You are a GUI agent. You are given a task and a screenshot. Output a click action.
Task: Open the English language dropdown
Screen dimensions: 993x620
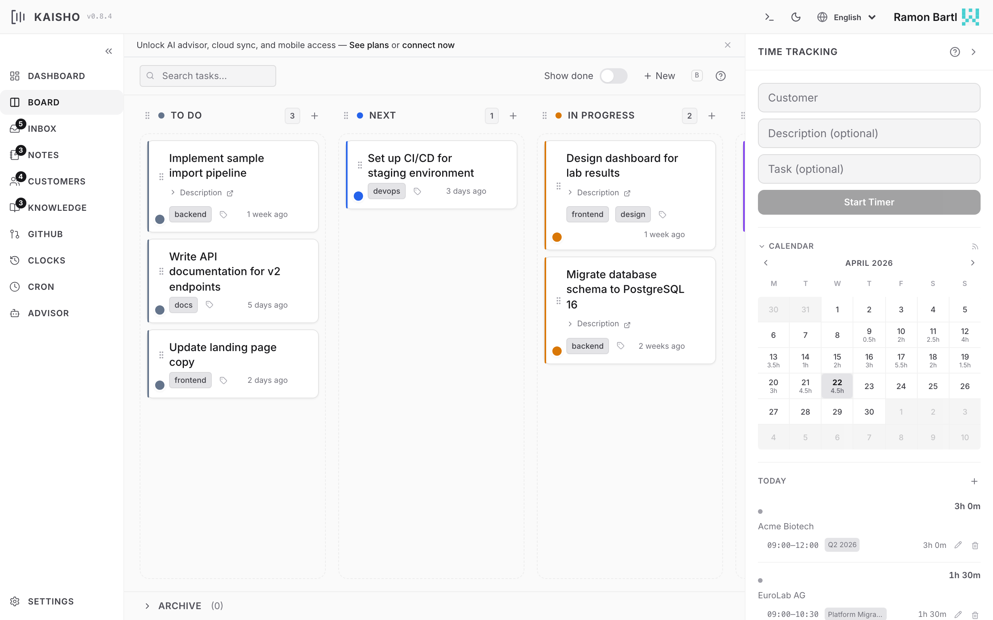847,17
